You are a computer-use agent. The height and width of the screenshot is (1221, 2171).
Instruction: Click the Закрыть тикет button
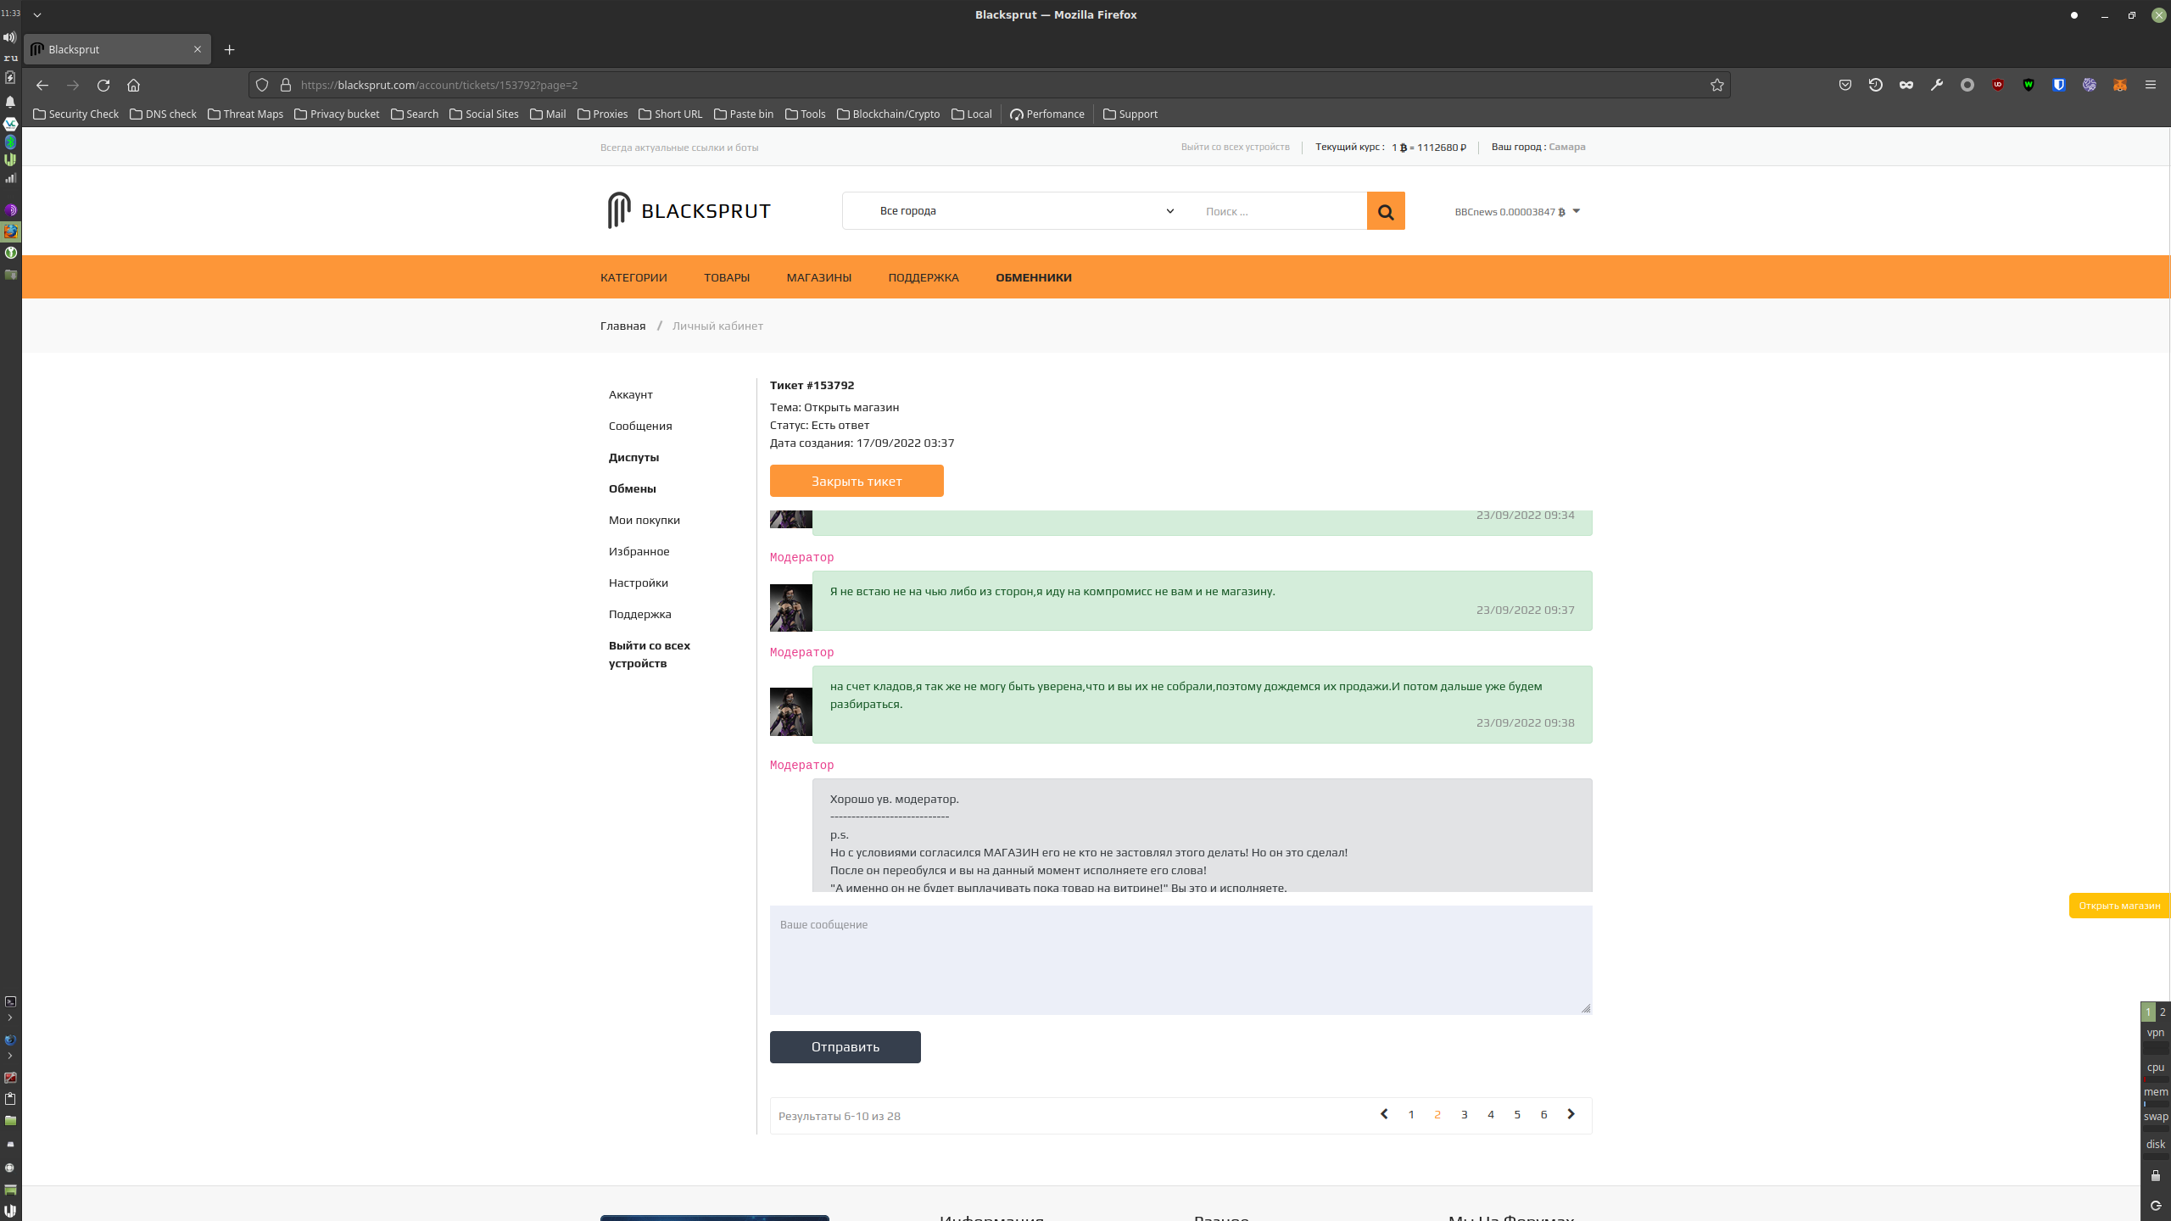pos(857,481)
